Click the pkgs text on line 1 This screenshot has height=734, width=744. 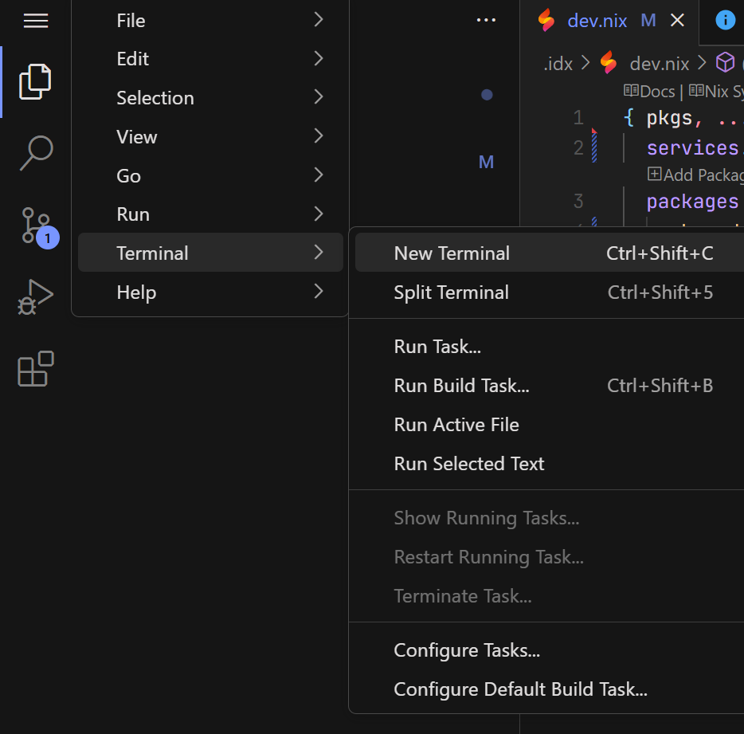coord(669,118)
